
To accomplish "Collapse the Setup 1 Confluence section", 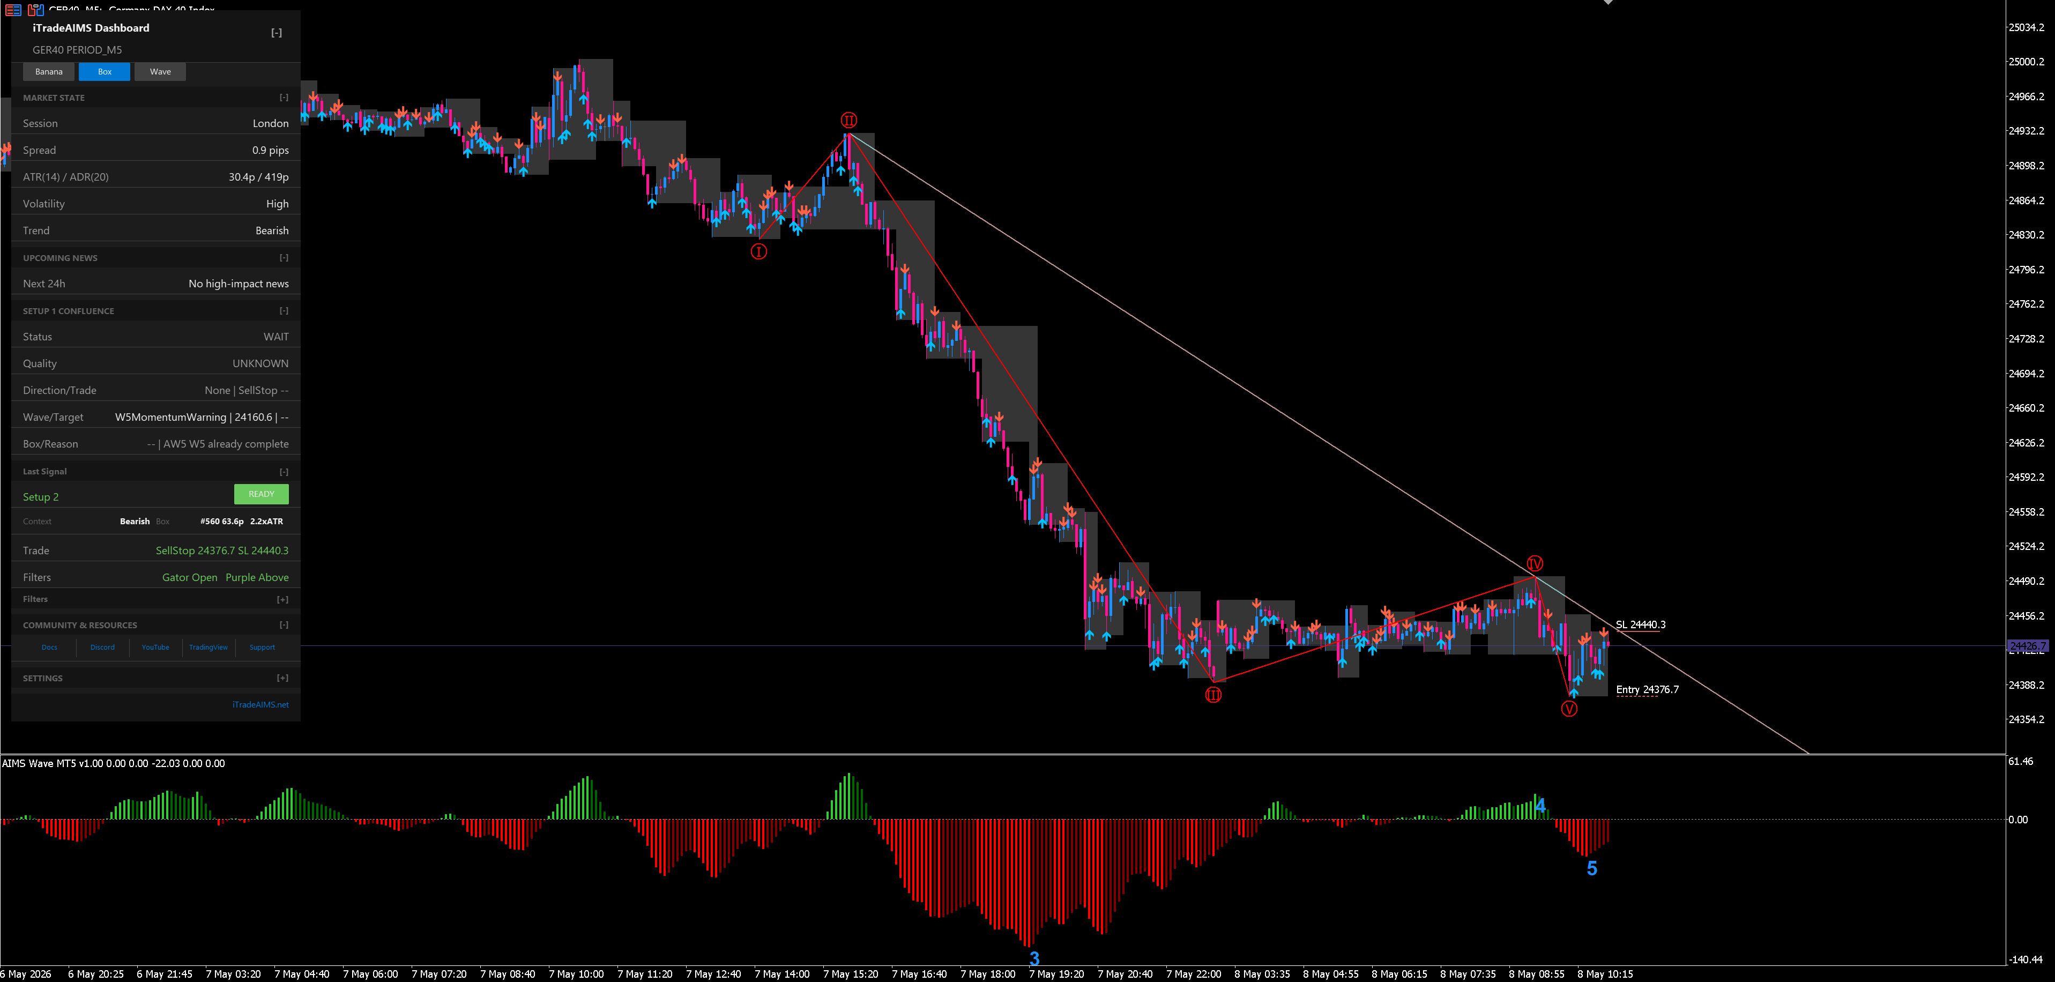I will click(x=284, y=311).
